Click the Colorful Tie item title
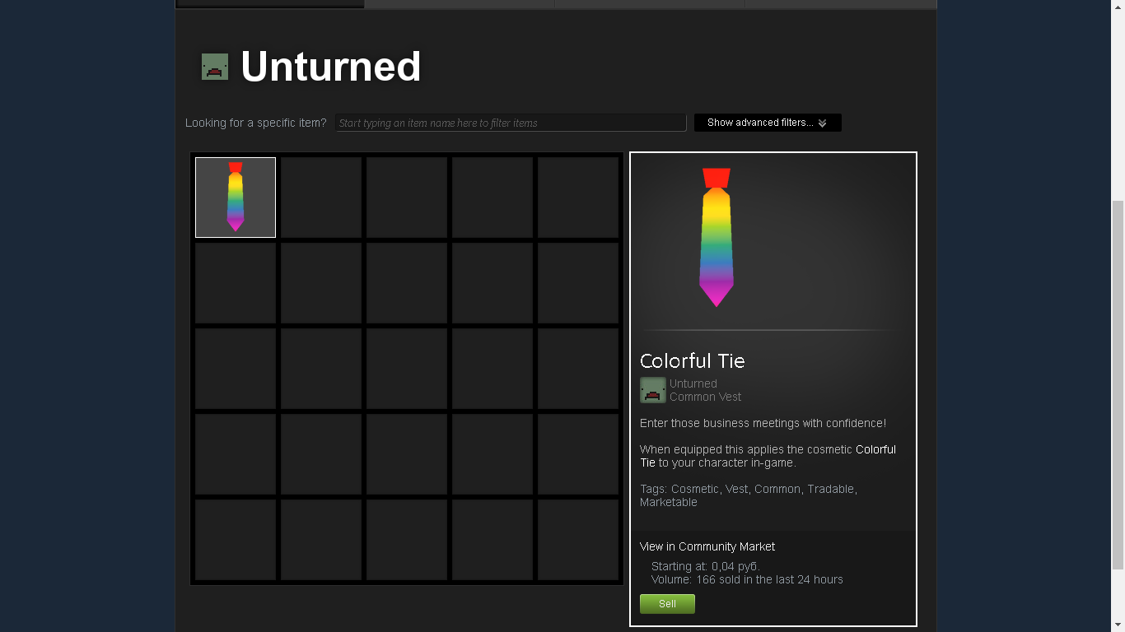 pos(693,360)
